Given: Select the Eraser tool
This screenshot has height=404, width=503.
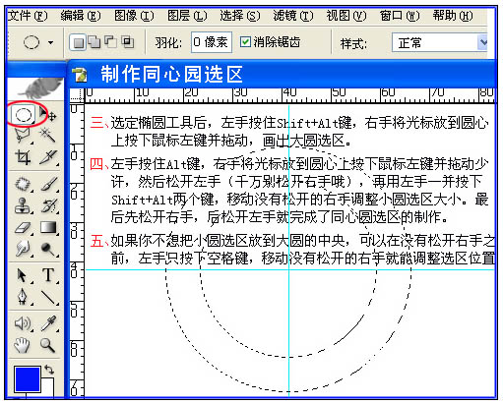Looking at the screenshot, I should click(x=23, y=228).
